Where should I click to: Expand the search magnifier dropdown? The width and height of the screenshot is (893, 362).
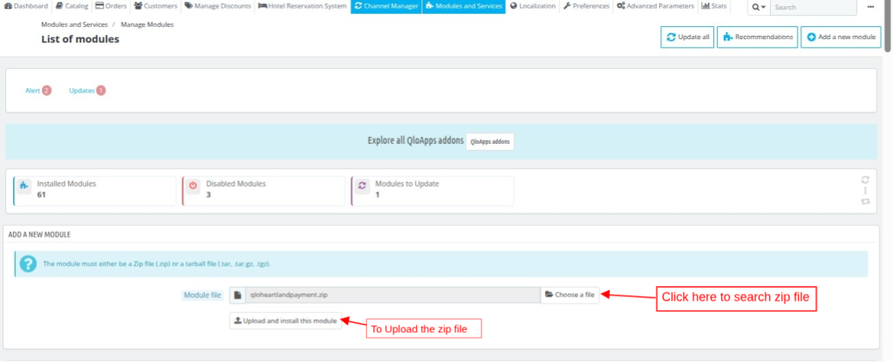pos(759,7)
